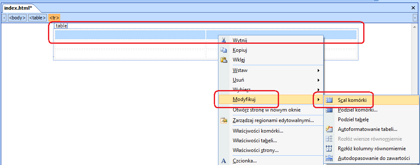
Task: Choose Kopiuj from the context menu
Action: click(271, 50)
